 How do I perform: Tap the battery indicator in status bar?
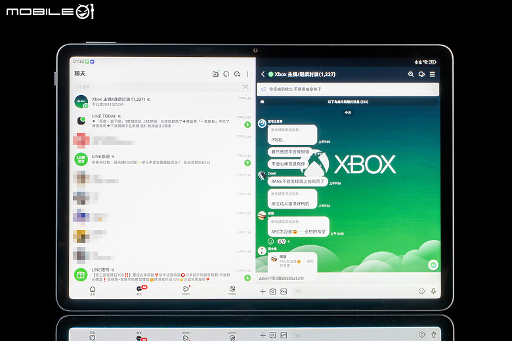coord(433,62)
